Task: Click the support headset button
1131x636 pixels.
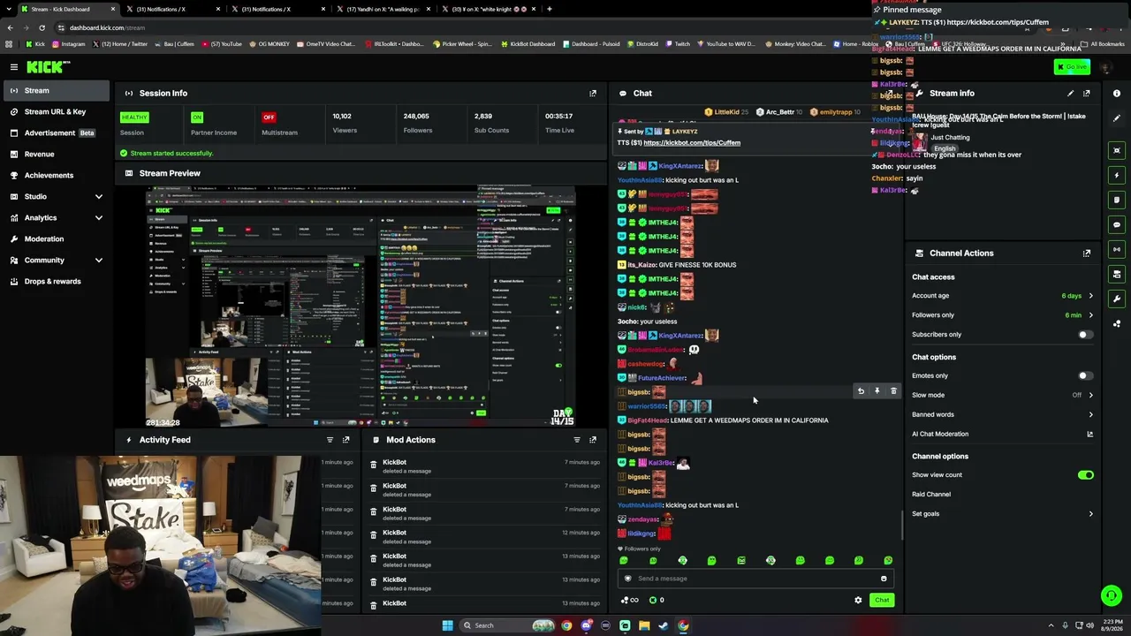Action: click(x=1112, y=595)
